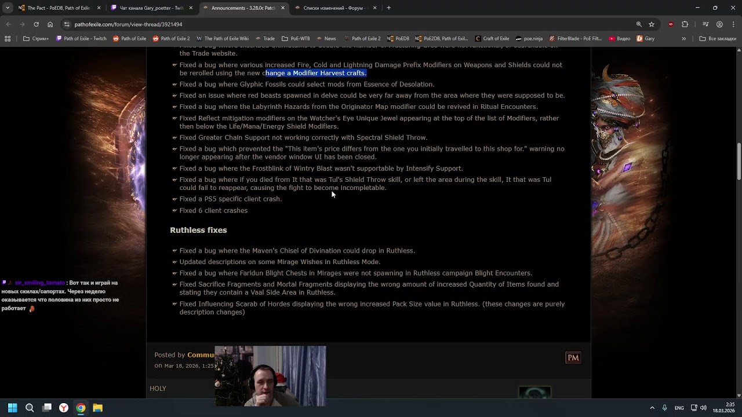
Task: Open the News bookmark
Action: [x=326, y=39]
